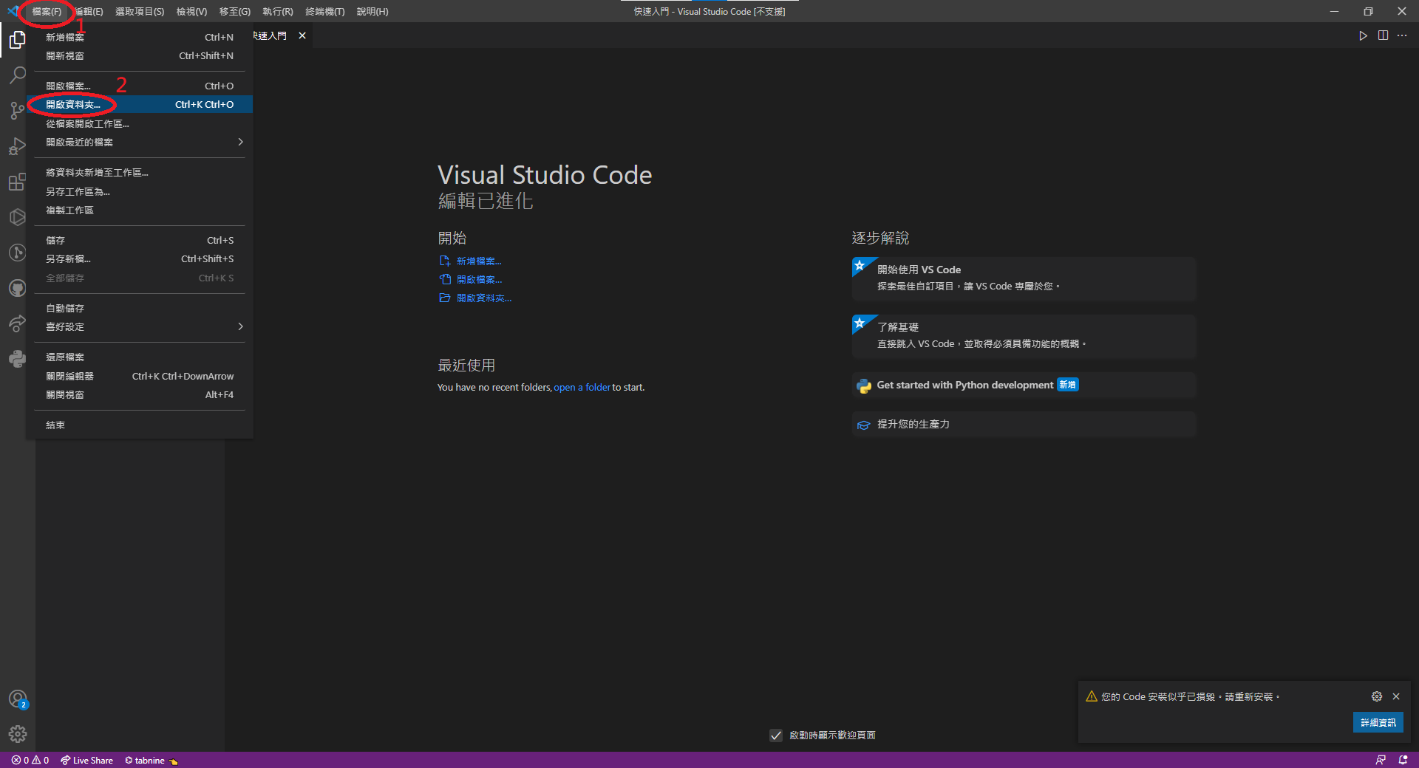Open the 說明(H) menu
Viewport: 1419px width, 768px height.
(372, 11)
